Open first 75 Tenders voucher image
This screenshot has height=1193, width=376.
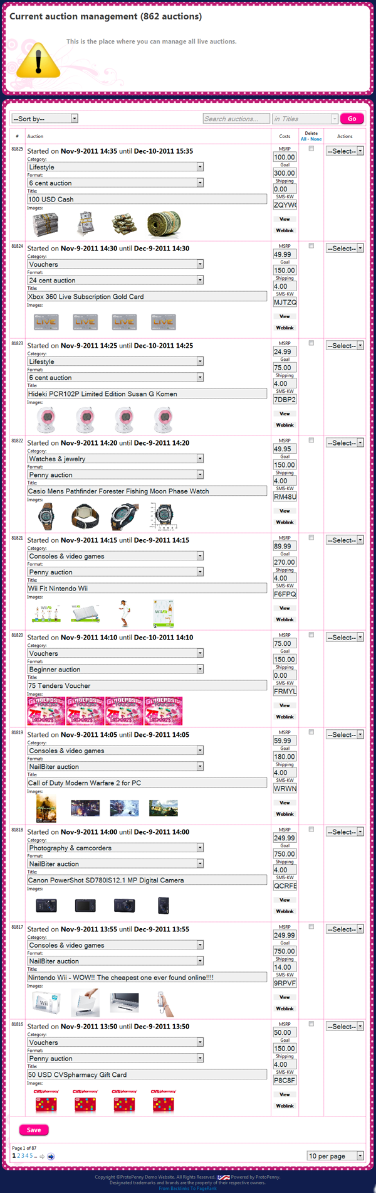point(46,711)
